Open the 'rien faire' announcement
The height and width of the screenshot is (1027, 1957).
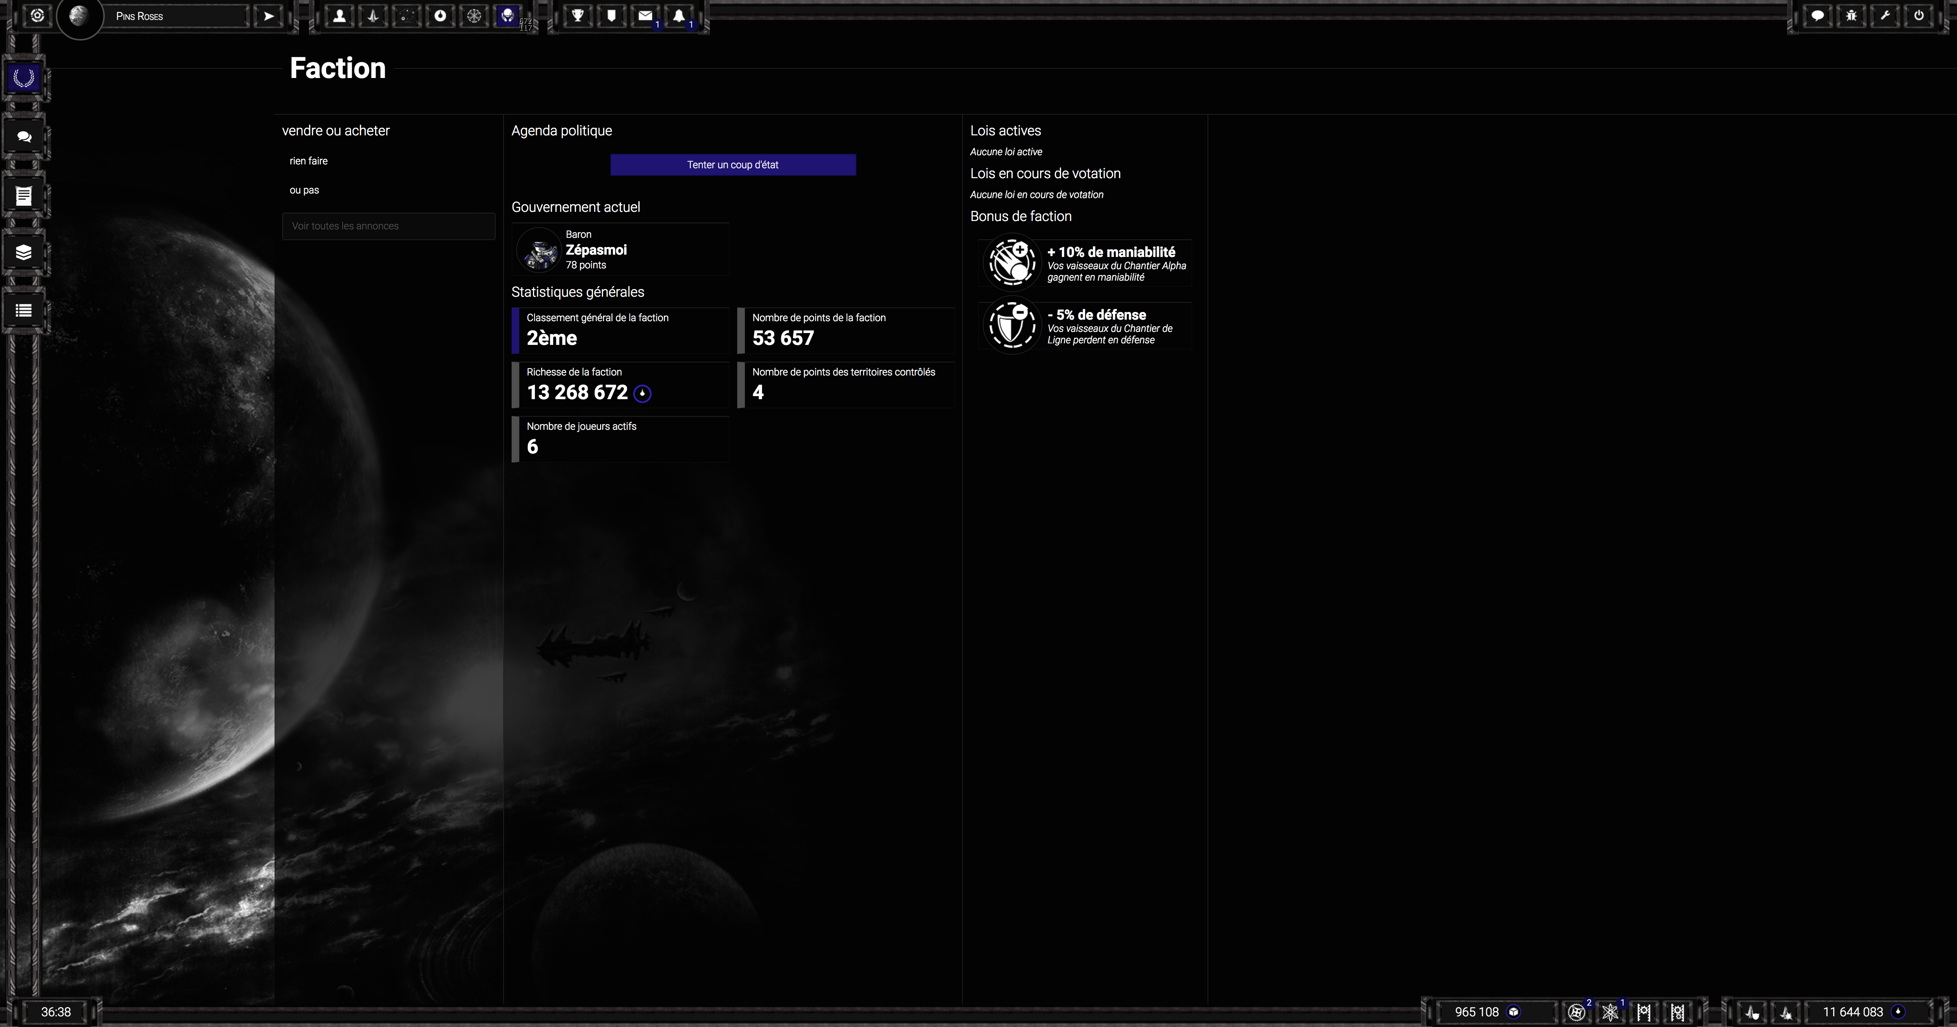tap(309, 161)
